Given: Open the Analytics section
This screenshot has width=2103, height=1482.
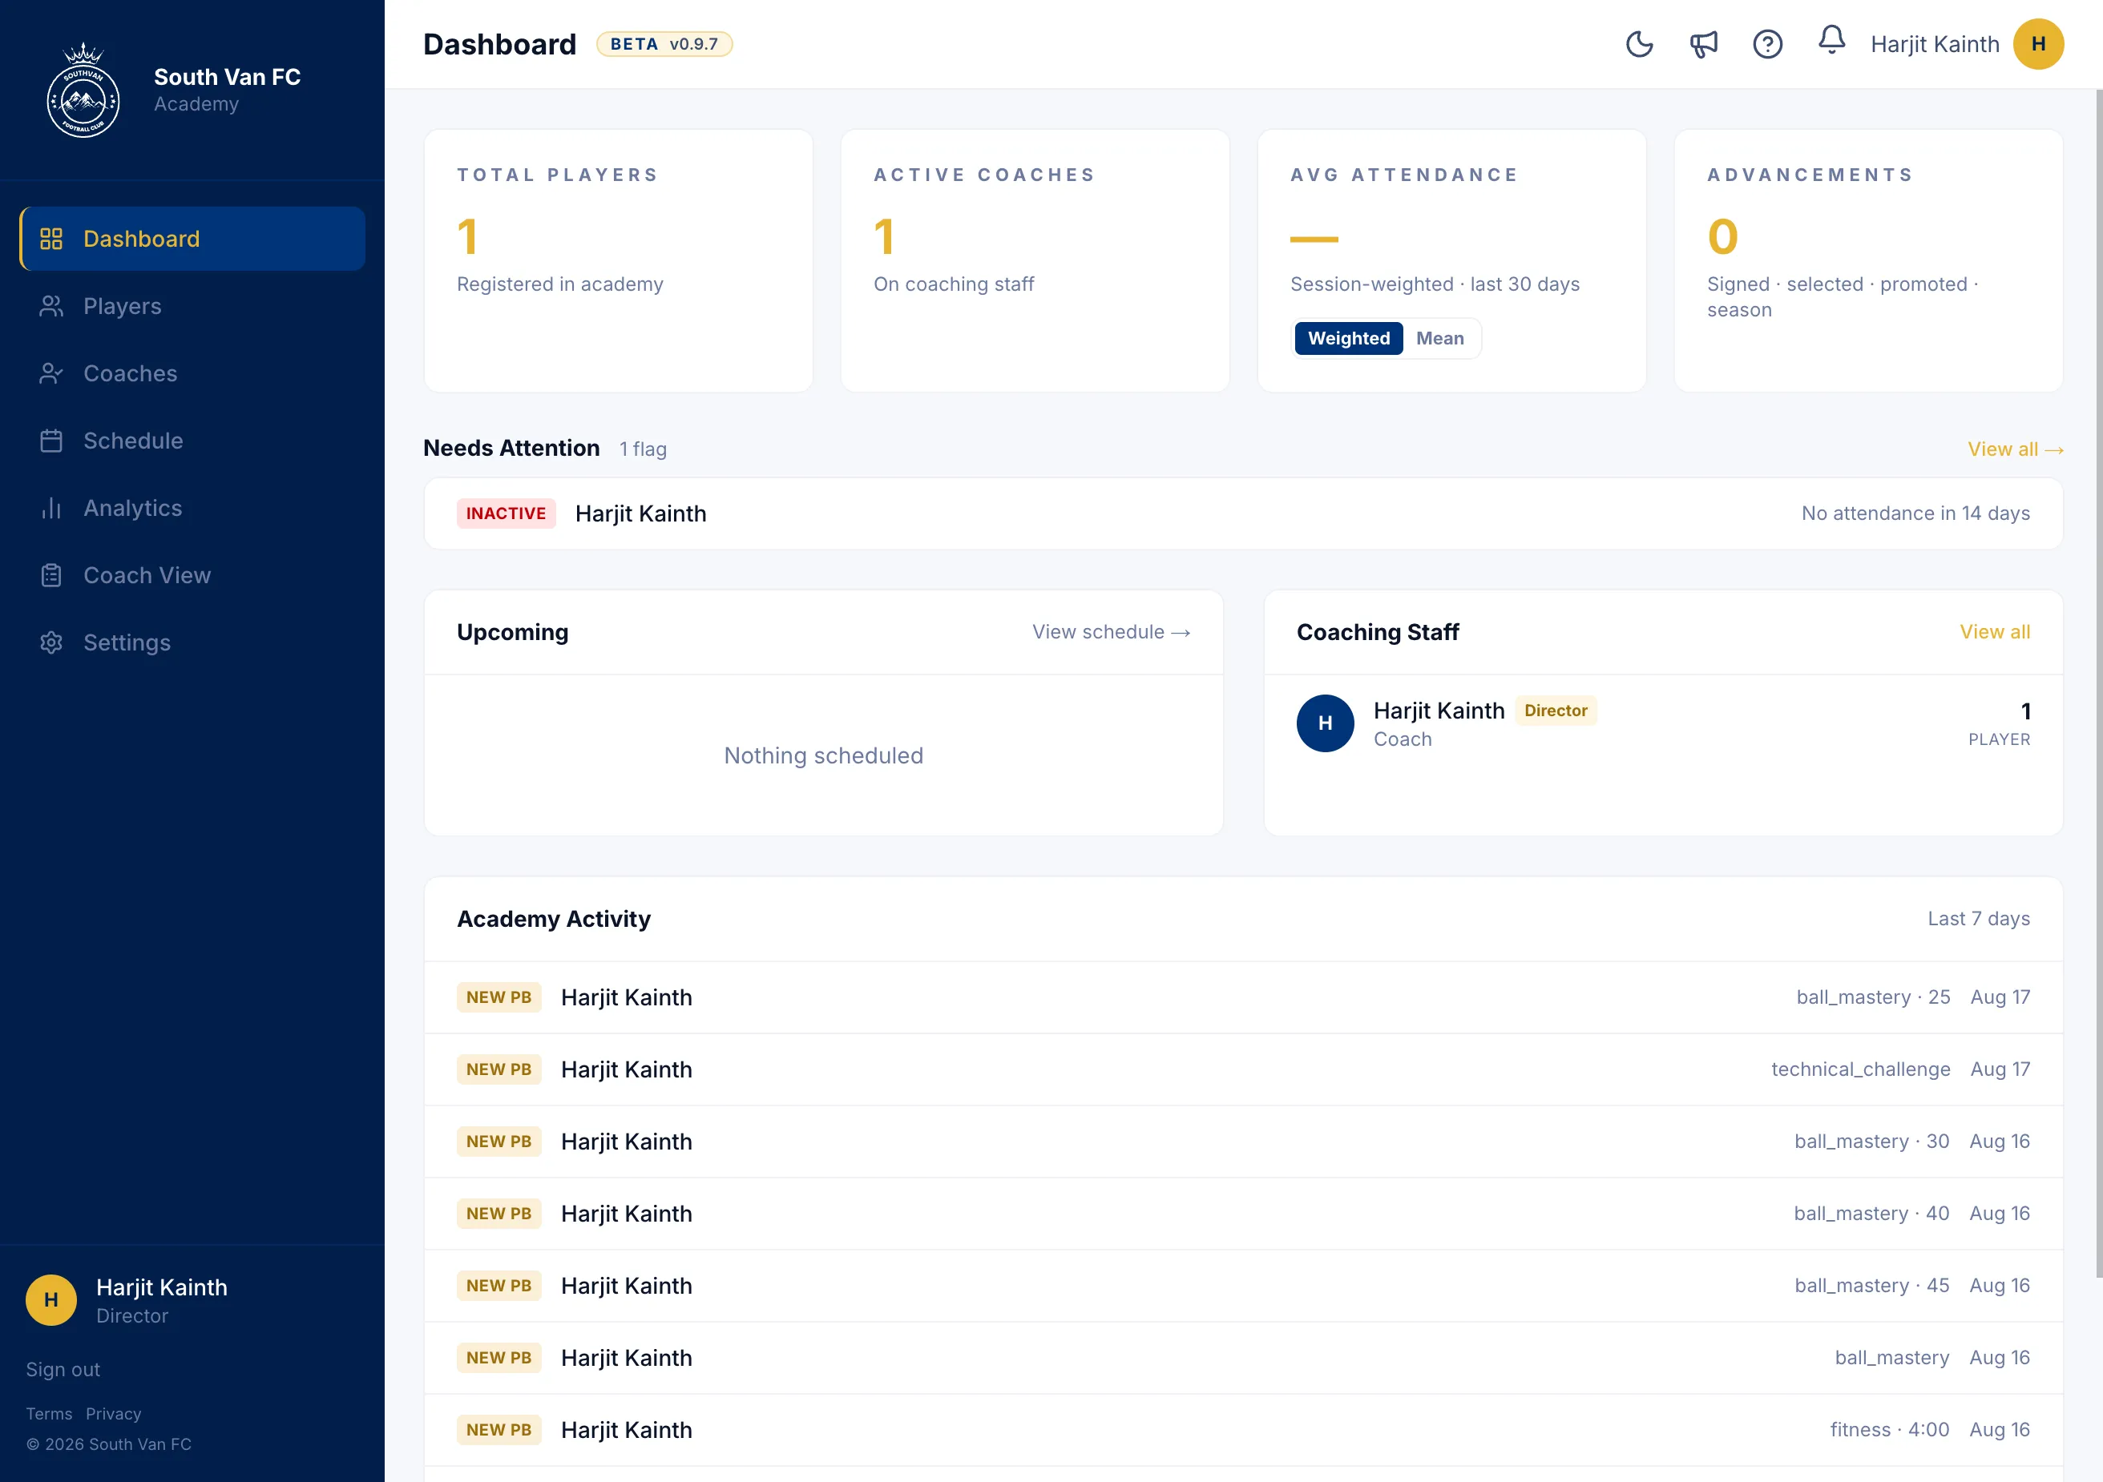Looking at the screenshot, I should (192, 508).
